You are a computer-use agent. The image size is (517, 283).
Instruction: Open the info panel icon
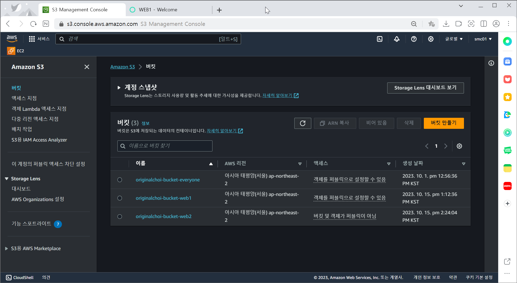tap(491, 63)
